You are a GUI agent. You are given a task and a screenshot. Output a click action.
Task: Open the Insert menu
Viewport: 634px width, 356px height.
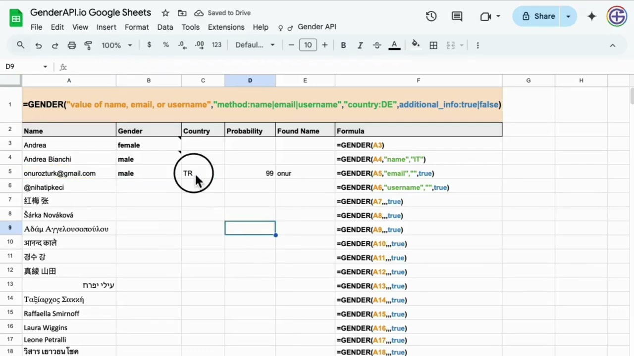106,27
